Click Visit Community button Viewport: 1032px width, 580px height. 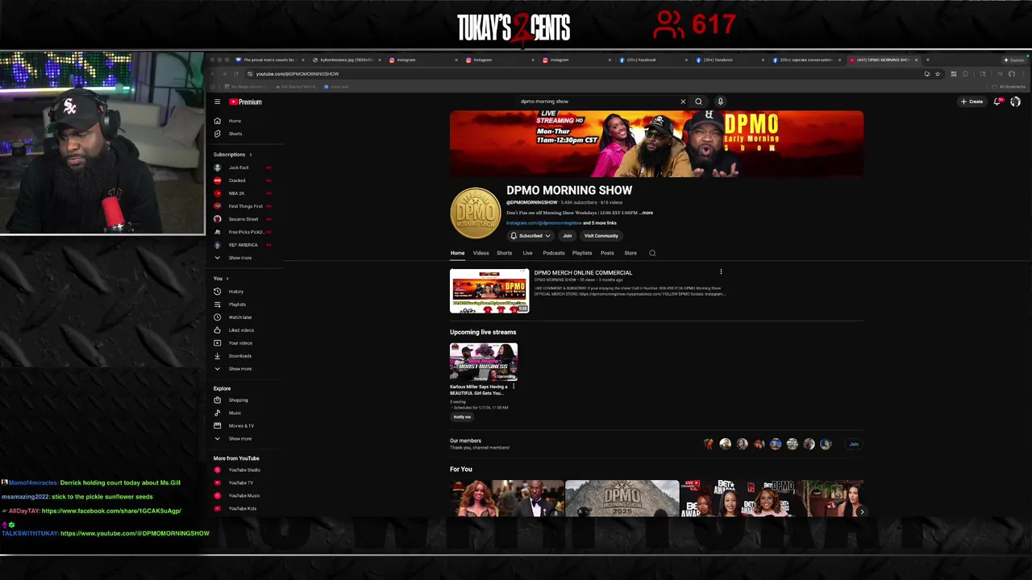click(x=601, y=236)
